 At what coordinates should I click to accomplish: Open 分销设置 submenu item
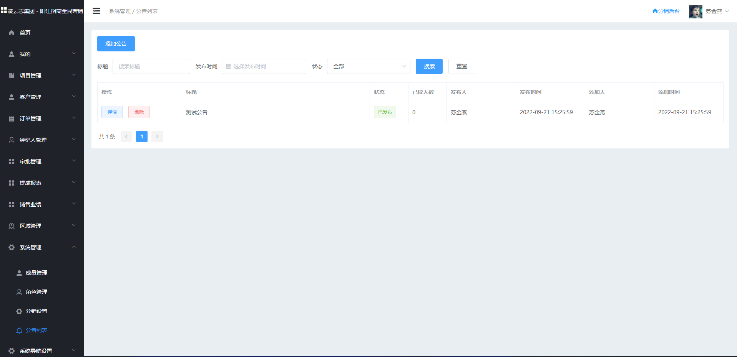[x=42, y=311]
